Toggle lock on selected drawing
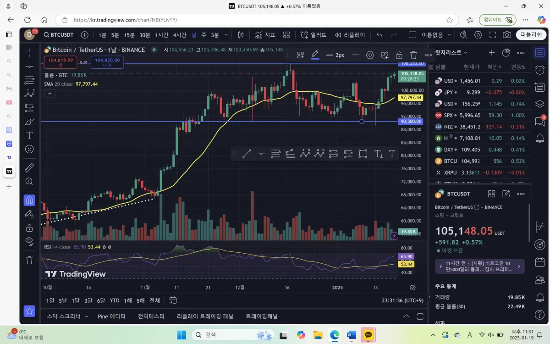 [x=399, y=55]
